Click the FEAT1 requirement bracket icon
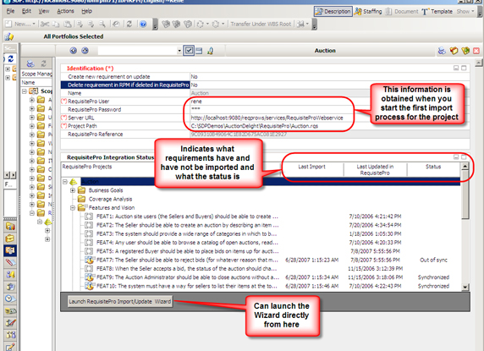The width and height of the screenshot is (484, 351). pyautogui.click(x=89, y=217)
